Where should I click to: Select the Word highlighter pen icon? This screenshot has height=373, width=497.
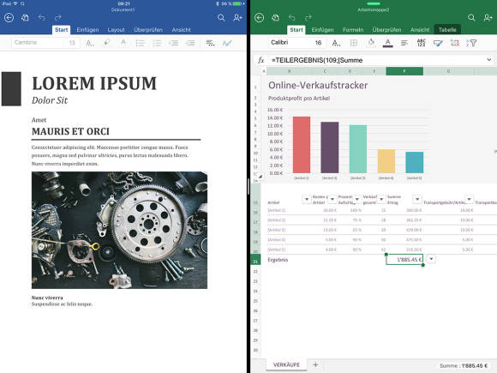pyautogui.click(x=107, y=43)
